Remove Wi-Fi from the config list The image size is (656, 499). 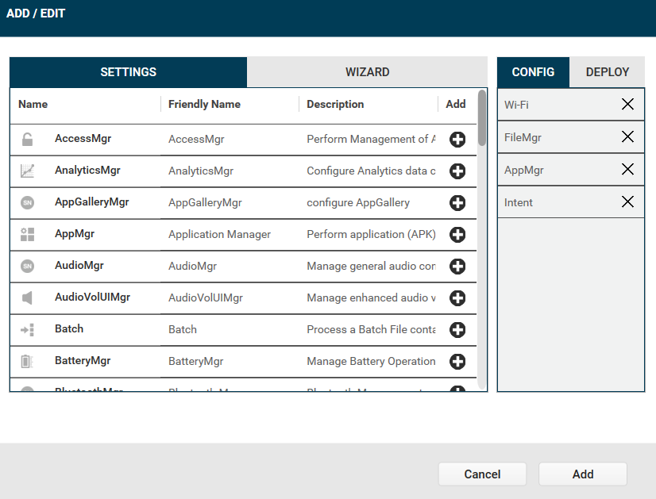point(627,104)
